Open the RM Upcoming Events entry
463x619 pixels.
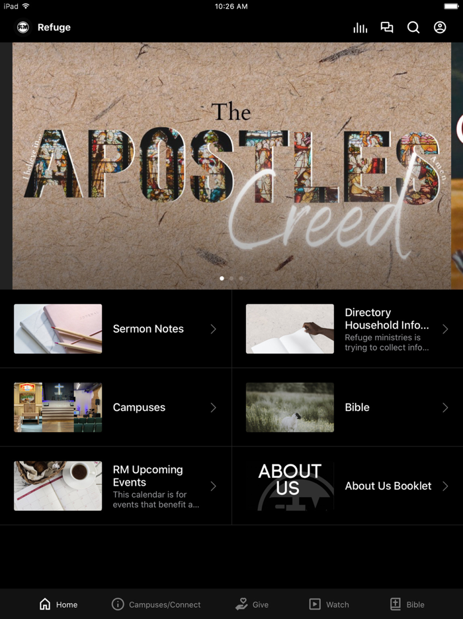click(116, 486)
